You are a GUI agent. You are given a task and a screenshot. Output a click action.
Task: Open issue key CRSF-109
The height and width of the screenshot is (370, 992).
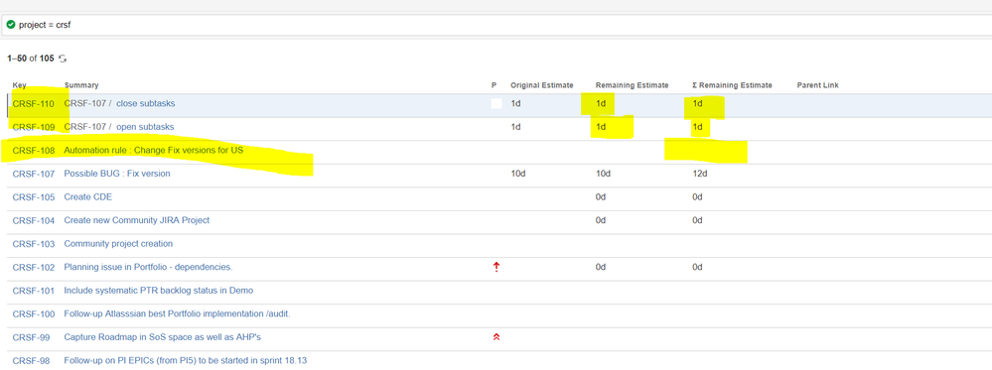coord(33,127)
